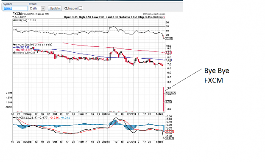Click the -0.477 MACD value tag

click(x=169, y=138)
